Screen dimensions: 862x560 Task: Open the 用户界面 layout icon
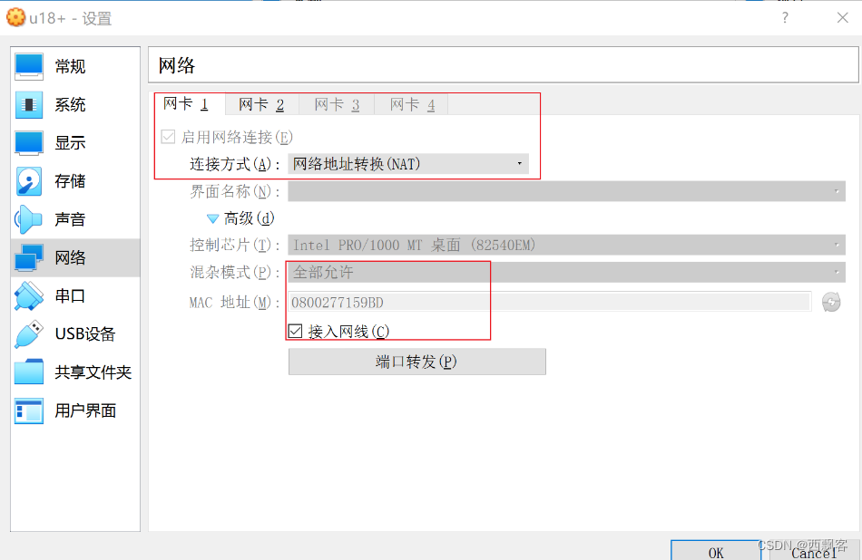point(29,410)
